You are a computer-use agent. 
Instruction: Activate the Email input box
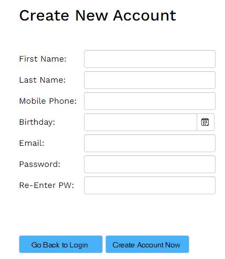(149, 143)
